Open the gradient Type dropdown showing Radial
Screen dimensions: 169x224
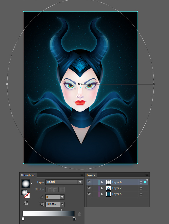click(64, 182)
